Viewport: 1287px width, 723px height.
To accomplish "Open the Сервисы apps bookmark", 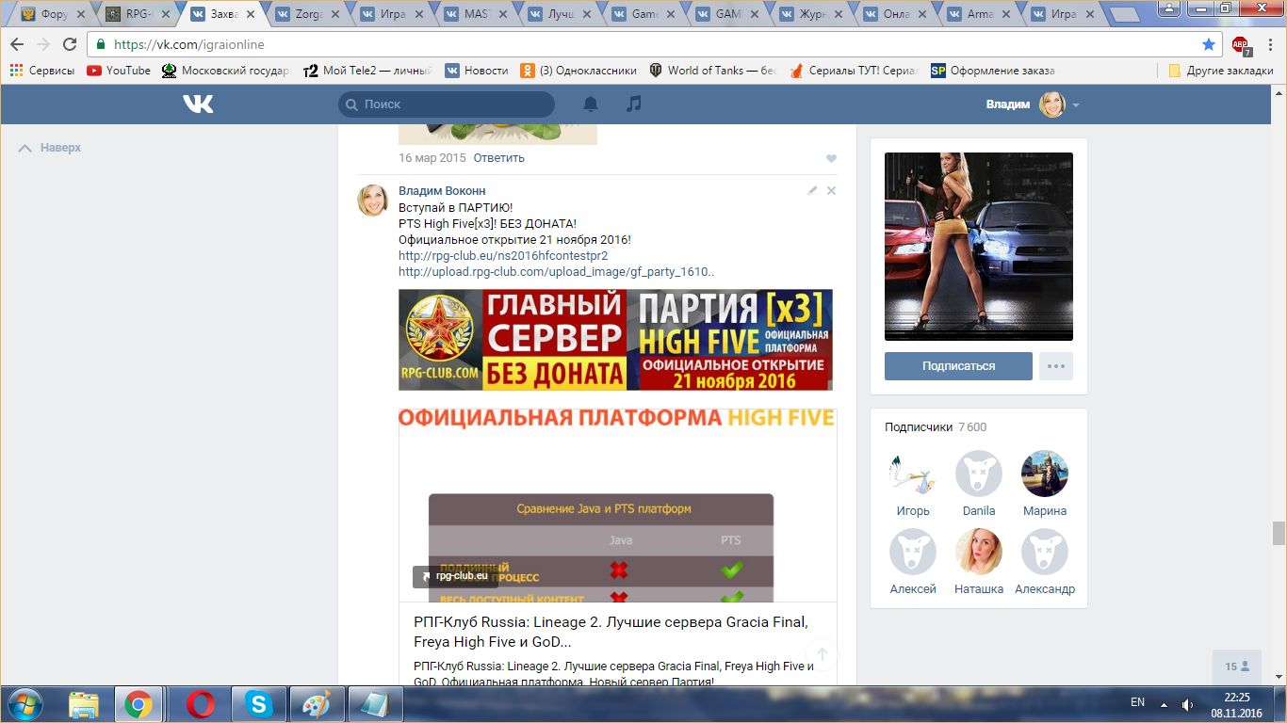I will click(42, 71).
